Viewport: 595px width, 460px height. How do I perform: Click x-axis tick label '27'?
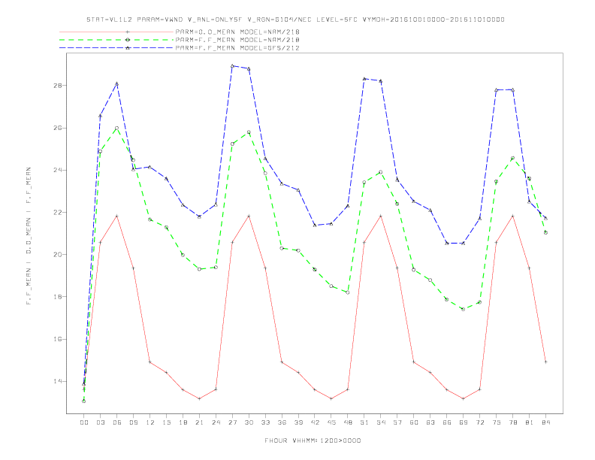(x=232, y=422)
